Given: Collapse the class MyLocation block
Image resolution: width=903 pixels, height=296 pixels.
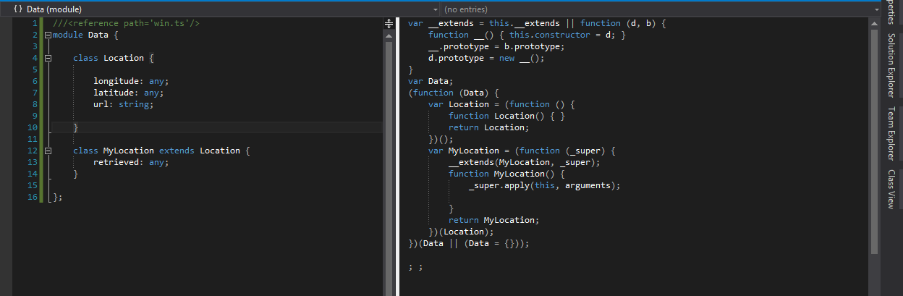Looking at the screenshot, I should pos(48,151).
